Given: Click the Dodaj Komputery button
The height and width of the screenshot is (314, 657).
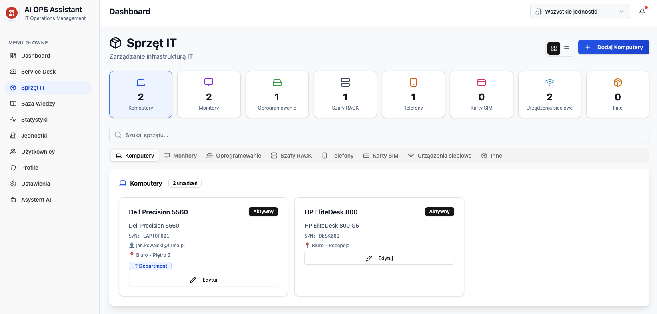Looking at the screenshot, I should 613,47.
